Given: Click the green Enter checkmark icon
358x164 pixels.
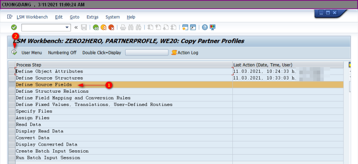Looking at the screenshot, I should click(14, 27).
